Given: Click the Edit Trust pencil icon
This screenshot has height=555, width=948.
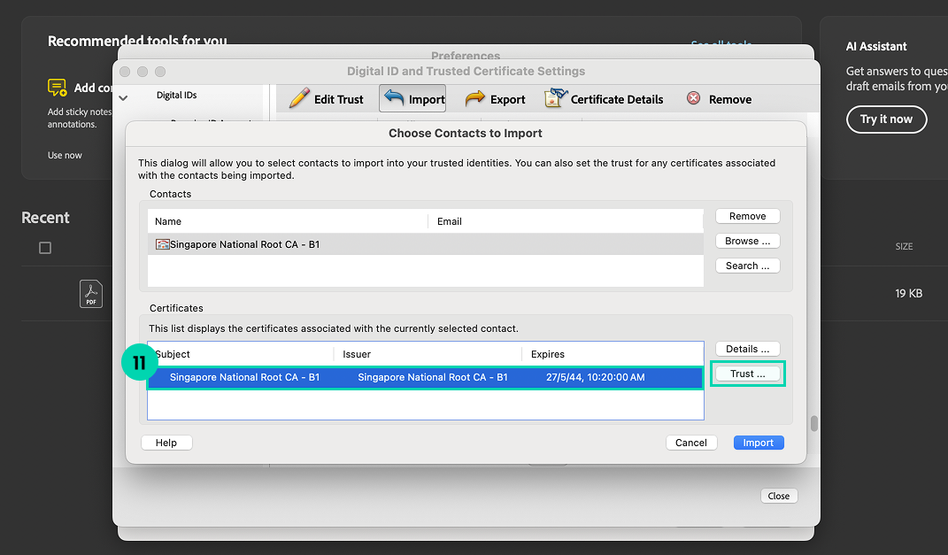Looking at the screenshot, I should 299,98.
